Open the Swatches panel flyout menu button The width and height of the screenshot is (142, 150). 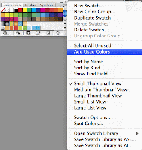(x=65, y=6)
